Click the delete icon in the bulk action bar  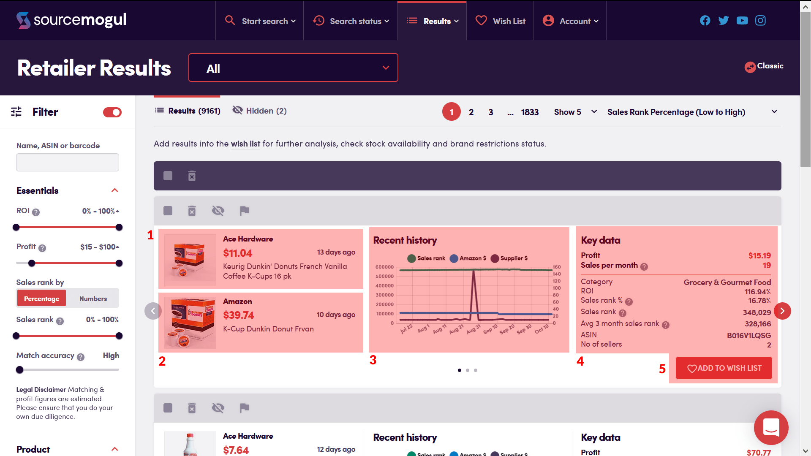[192, 176]
